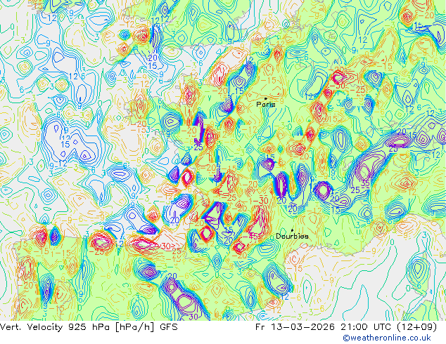This screenshot has width=446, height=344.
Task: Click the Paris city label
Action: pos(266,104)
